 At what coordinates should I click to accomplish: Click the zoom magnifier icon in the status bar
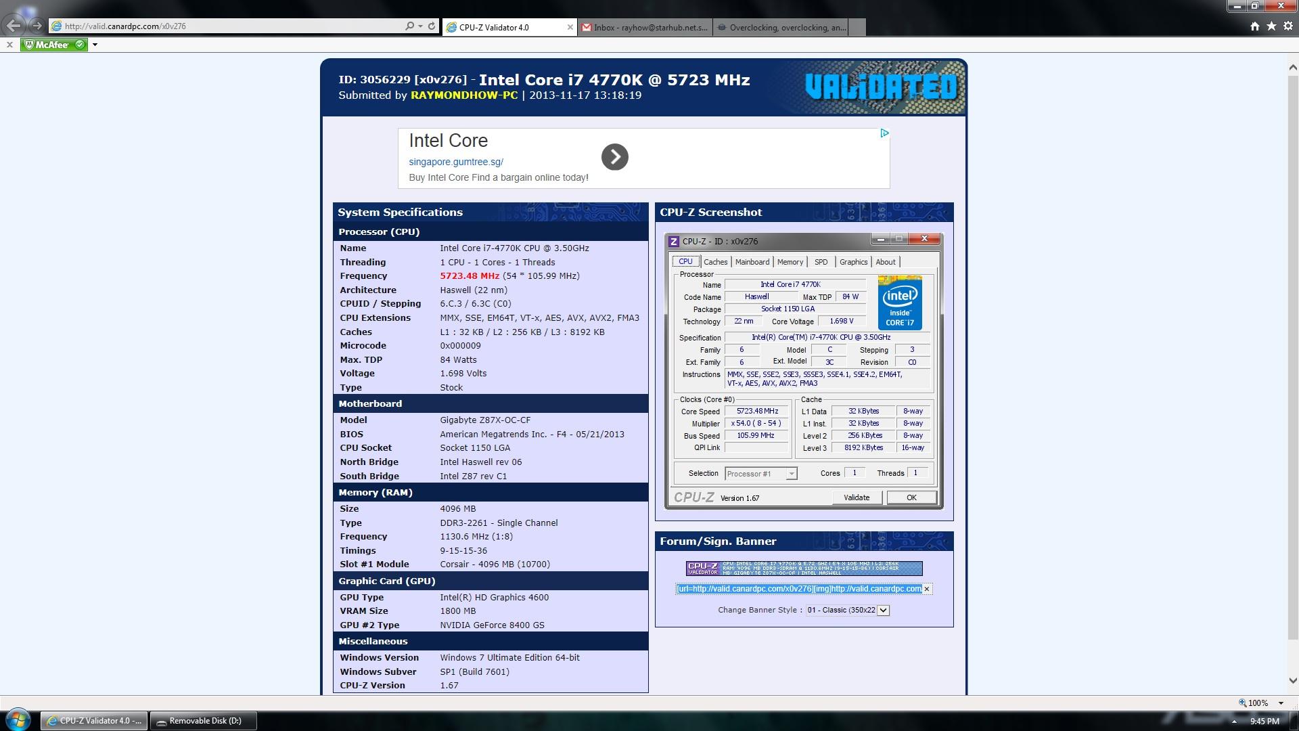[1242, 703]
